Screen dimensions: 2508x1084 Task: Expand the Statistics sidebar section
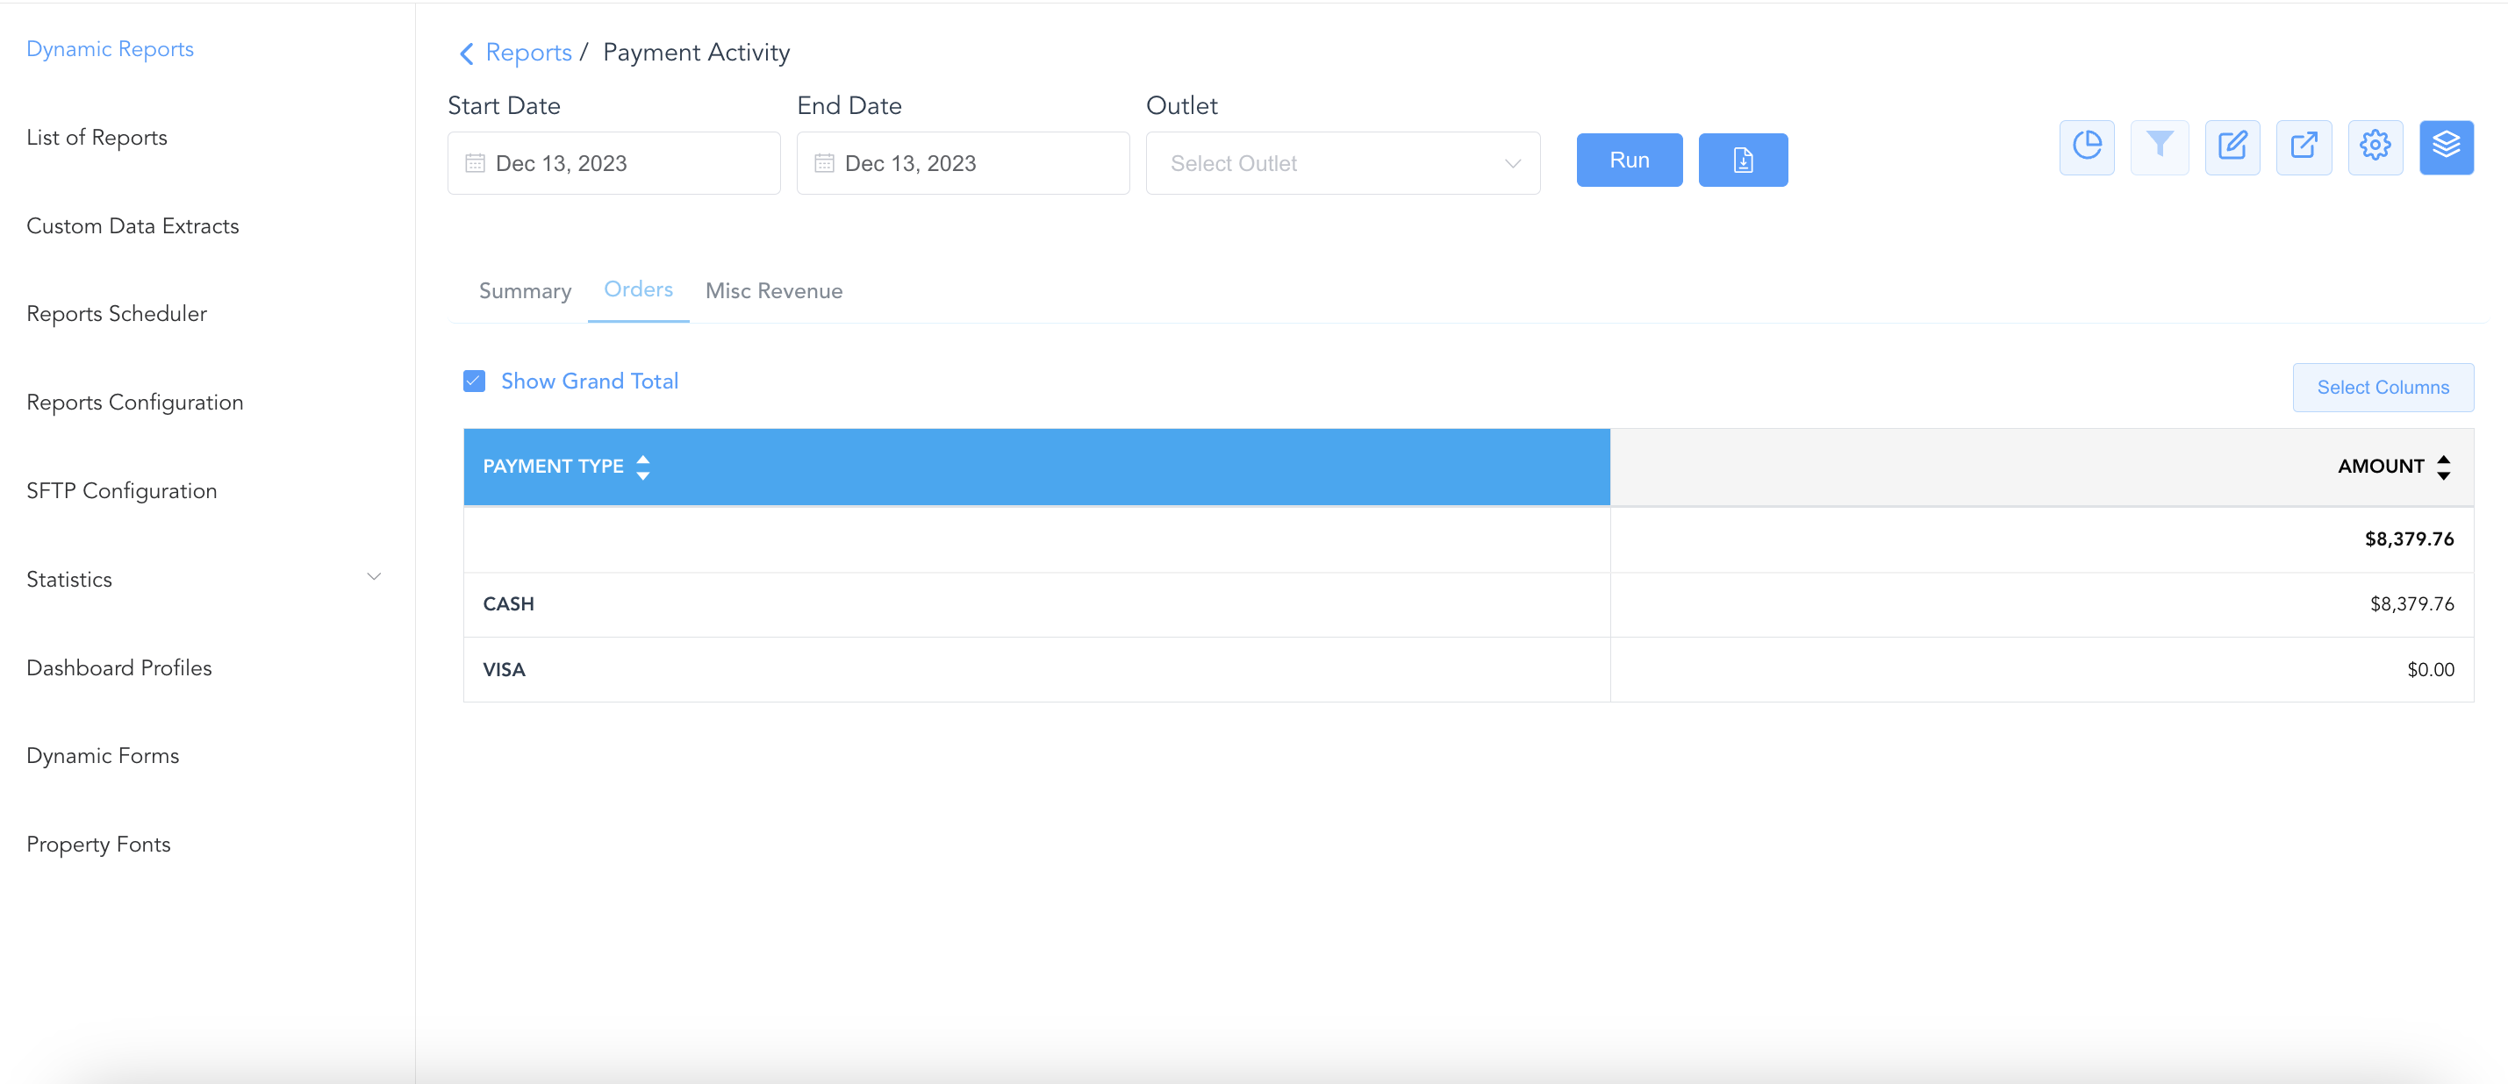(x=373, y=578)
